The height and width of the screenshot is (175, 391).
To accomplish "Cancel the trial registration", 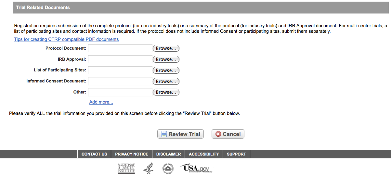I will click(x=228, y=134).
